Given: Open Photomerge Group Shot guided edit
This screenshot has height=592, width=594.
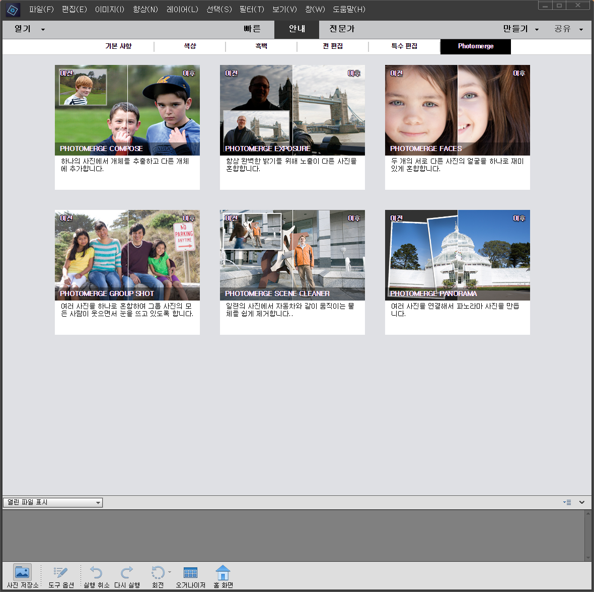Looking at the screenshot, I should (127, 255).
